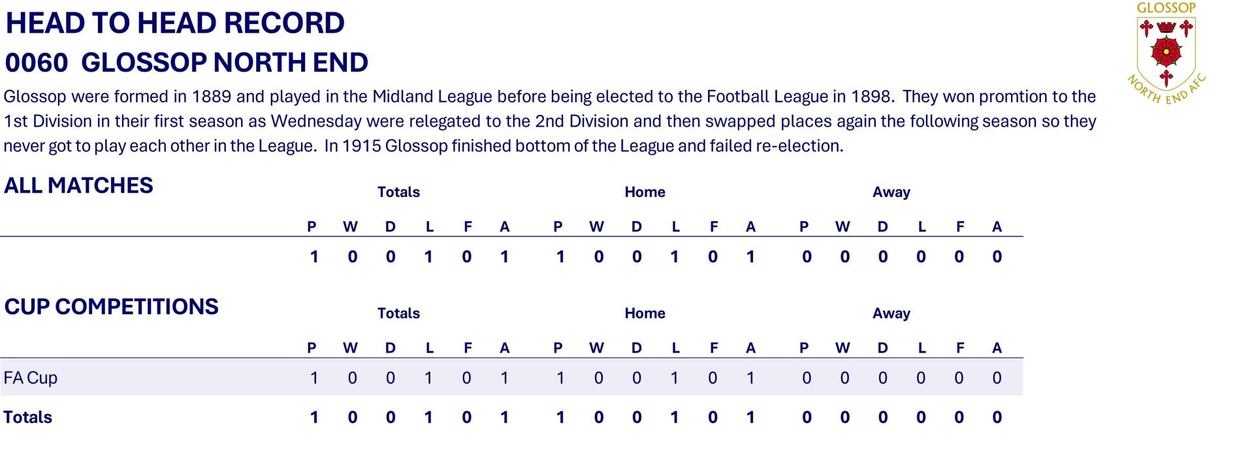Screen dimensions: 1252x455
Task: Click the HEAD TO HEAD RECORD title
Action: [175, 24]
